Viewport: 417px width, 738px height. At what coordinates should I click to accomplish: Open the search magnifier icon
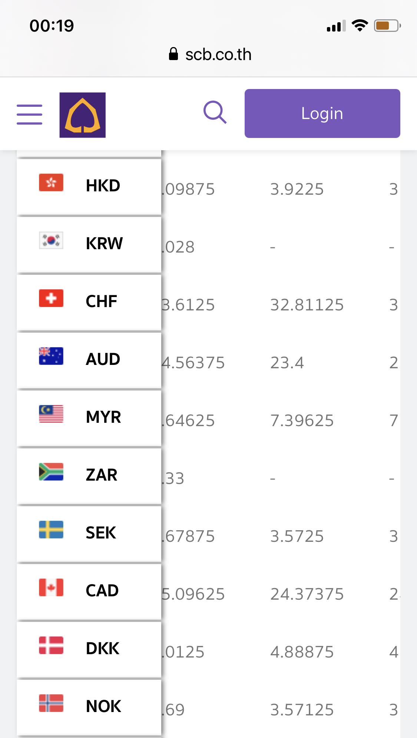tap(215, 112)
